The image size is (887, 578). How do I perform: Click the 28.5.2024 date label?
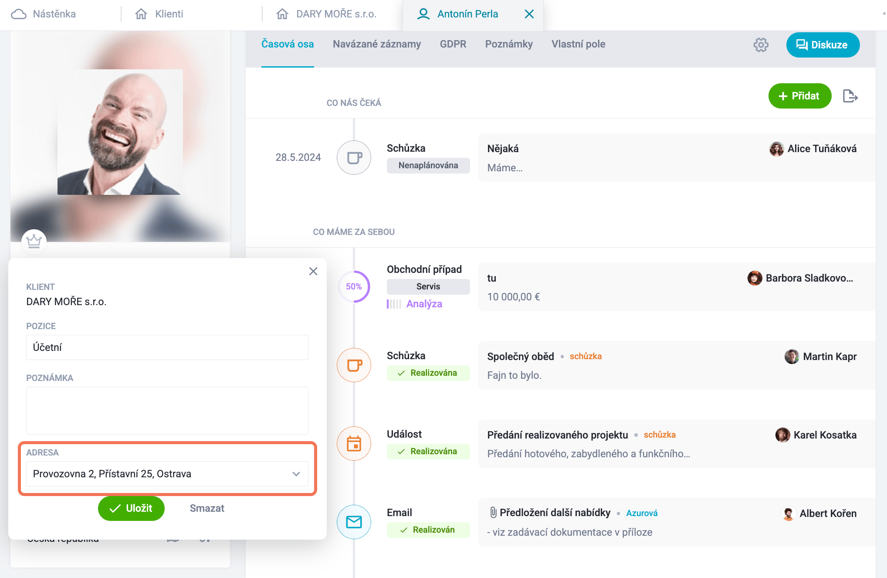click(298, 157)
